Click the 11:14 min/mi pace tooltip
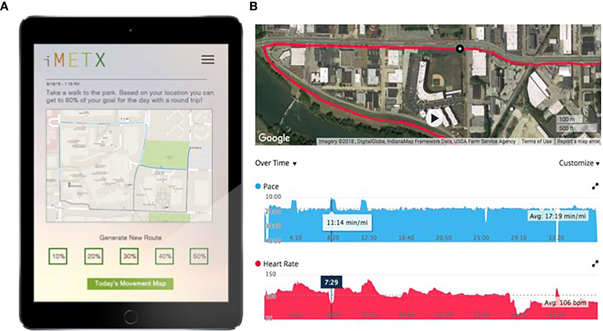The image size is (603, 331). point(347,223)
